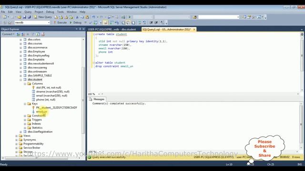Image resolution: width=305 pixels, height=171 pixels.
Task: Expand the Constraints folder
Action: 25,116
